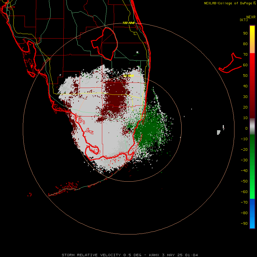Click the NEXR label above the color scale
Image resolution: width=257 pixels, height=257 pixels.
pyautogui.click(x=251, y=17)
